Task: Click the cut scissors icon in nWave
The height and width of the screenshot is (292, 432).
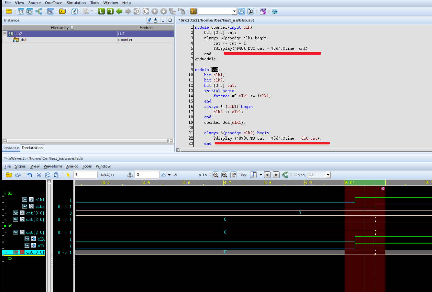Action: click(39, 175)
